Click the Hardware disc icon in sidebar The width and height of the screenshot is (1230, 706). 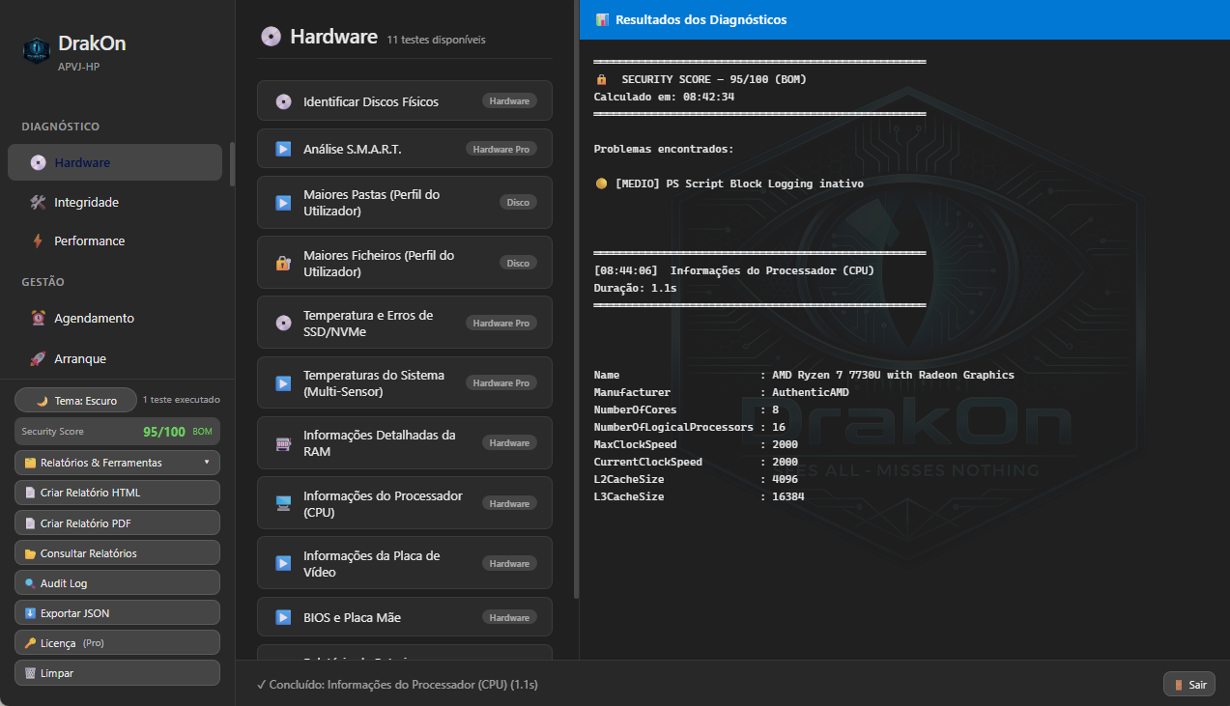[38, 162]
